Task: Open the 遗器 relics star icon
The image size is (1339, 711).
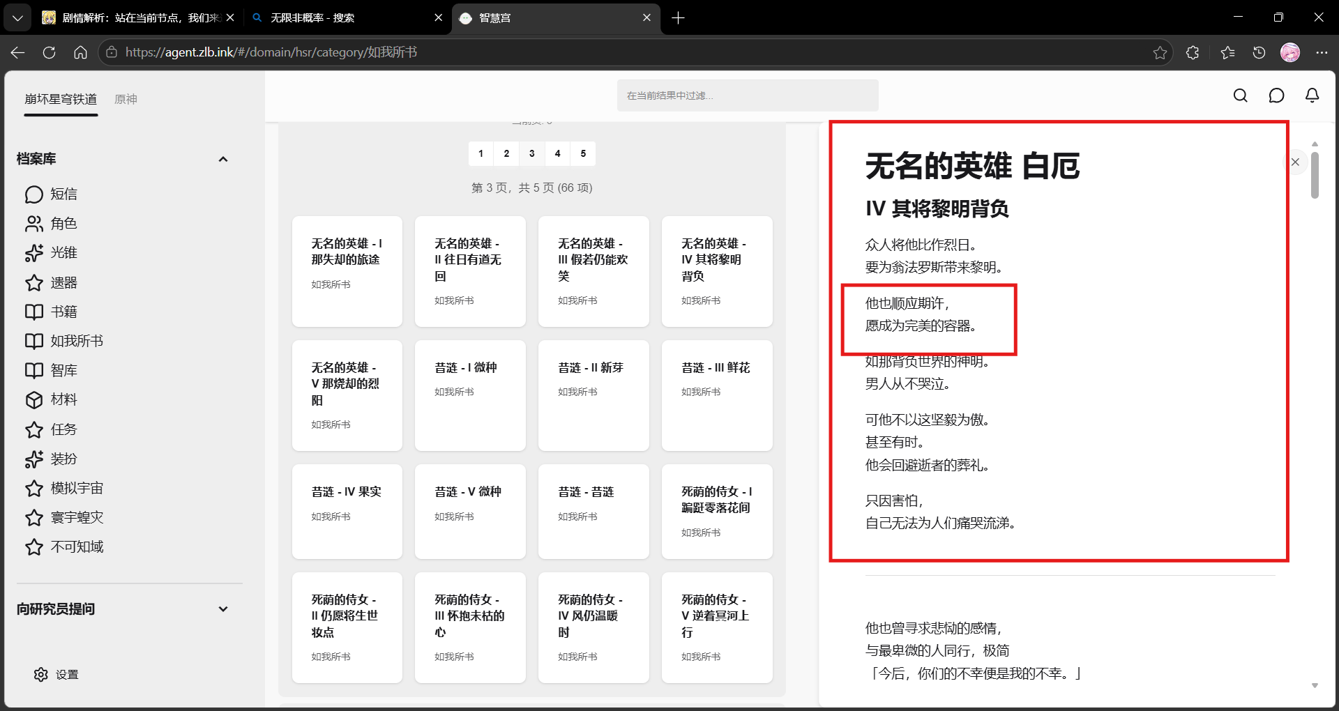Action: (34, 283)
